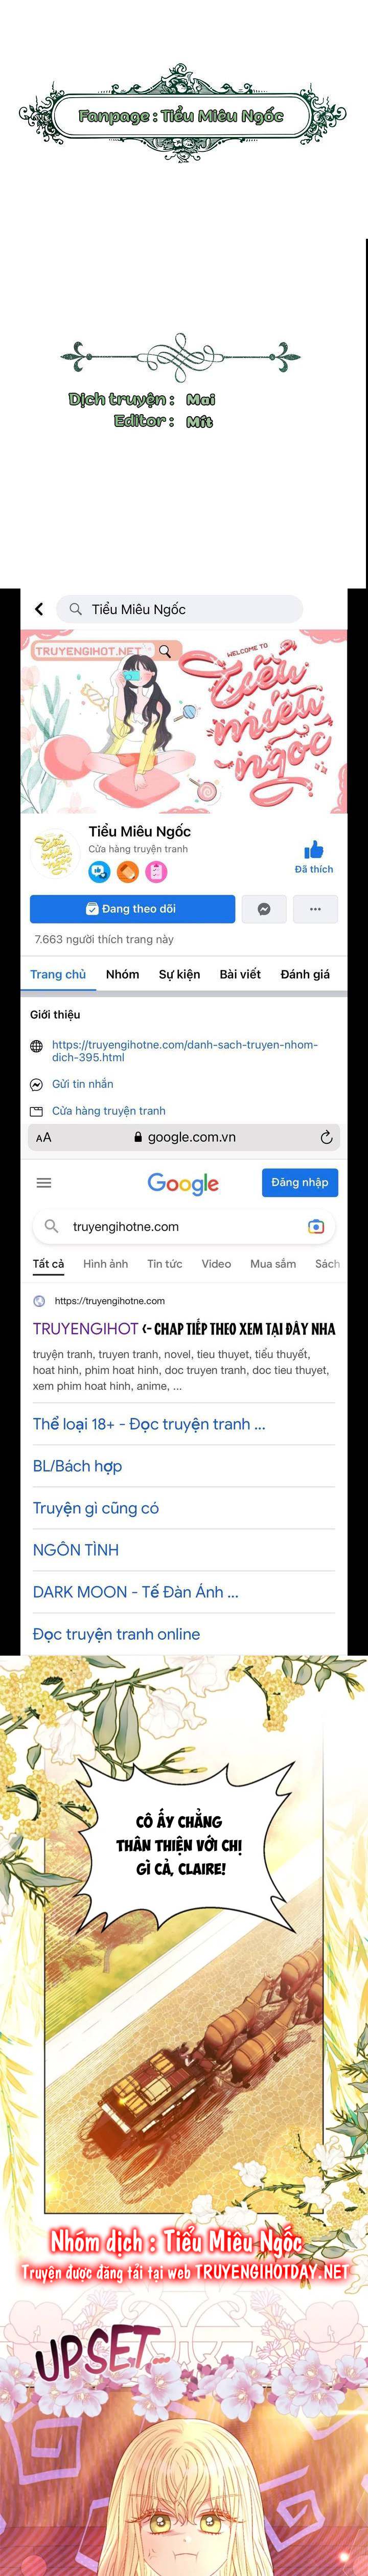Toggle the Đang theo dõi follow button
Viewport: 368px width, 2576px height.
tap(132, 909)
